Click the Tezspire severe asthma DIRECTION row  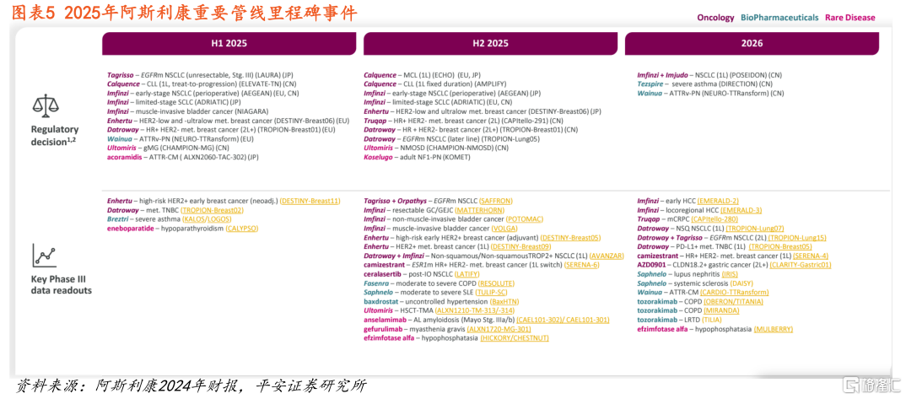[705, 84]
